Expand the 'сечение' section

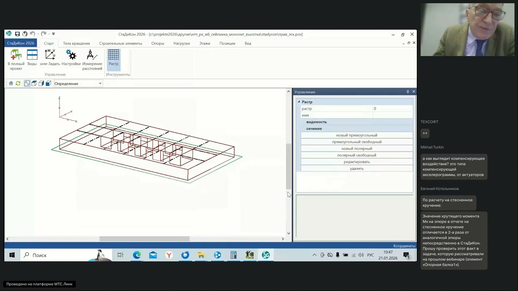[x=303, y=129]
